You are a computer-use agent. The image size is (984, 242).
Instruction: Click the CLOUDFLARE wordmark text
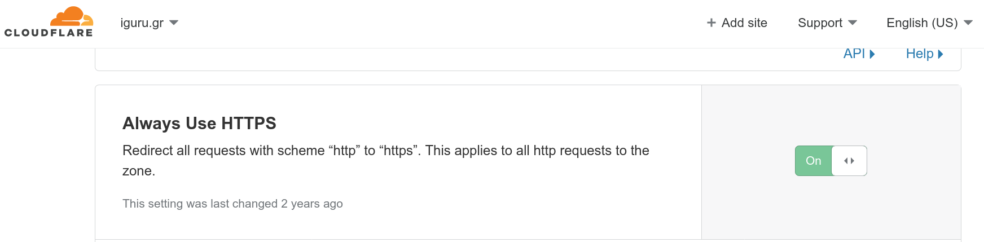(49, 33)
